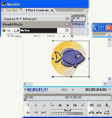
Task: Toggle Position animation stopwatch
Action: click(9, 36)
